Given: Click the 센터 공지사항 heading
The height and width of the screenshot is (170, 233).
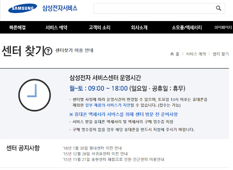Looking at the screenshot, I should [x=23, y=148].
